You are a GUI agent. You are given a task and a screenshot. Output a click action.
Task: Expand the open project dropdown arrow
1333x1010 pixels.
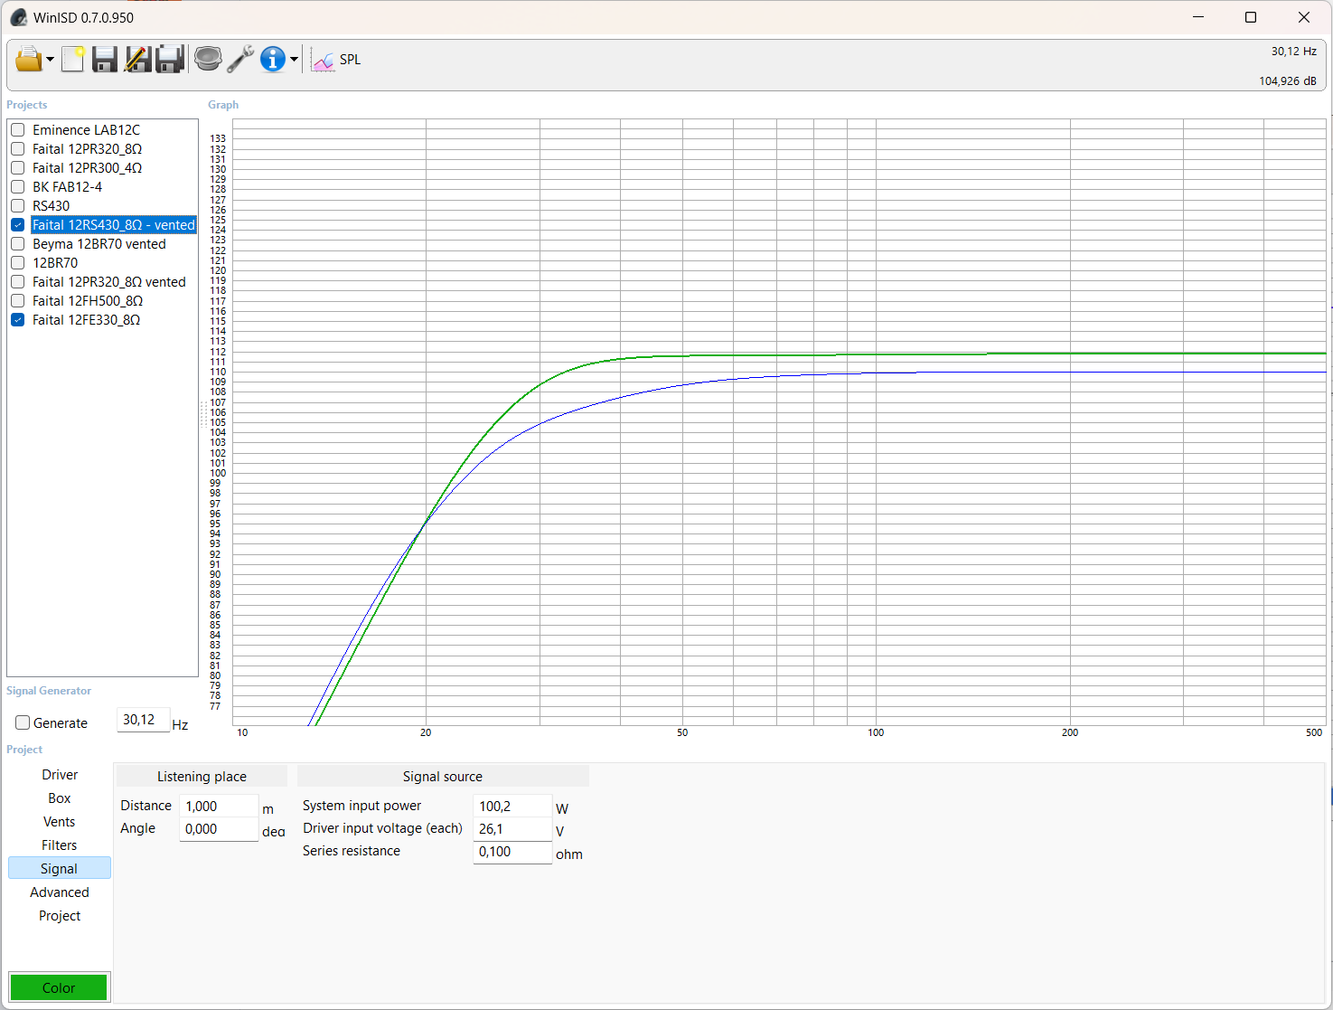coord(50,61)
